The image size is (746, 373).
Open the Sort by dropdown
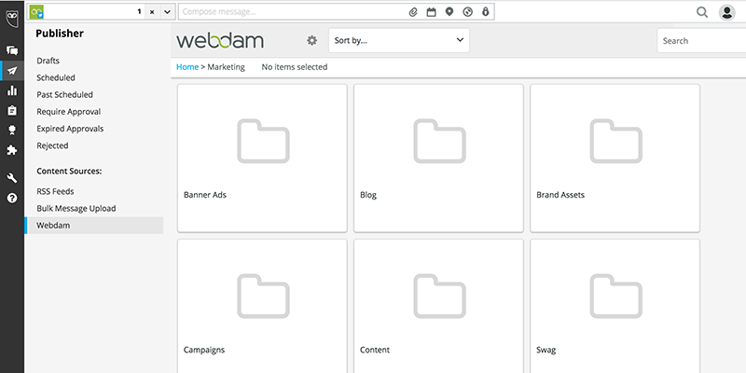click(399, 40)
